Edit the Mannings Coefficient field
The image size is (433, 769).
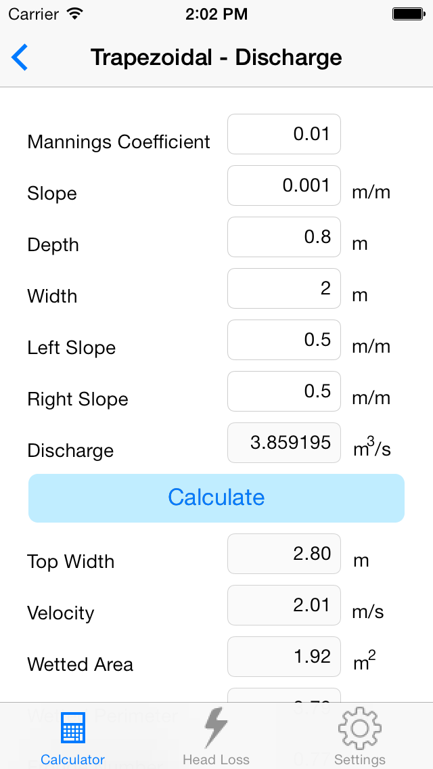coord(284,134)
